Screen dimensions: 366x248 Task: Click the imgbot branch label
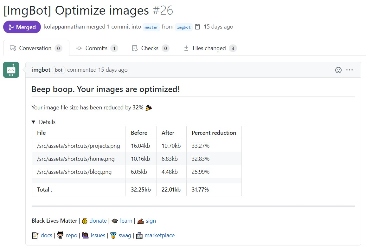[x=184, y=27]
